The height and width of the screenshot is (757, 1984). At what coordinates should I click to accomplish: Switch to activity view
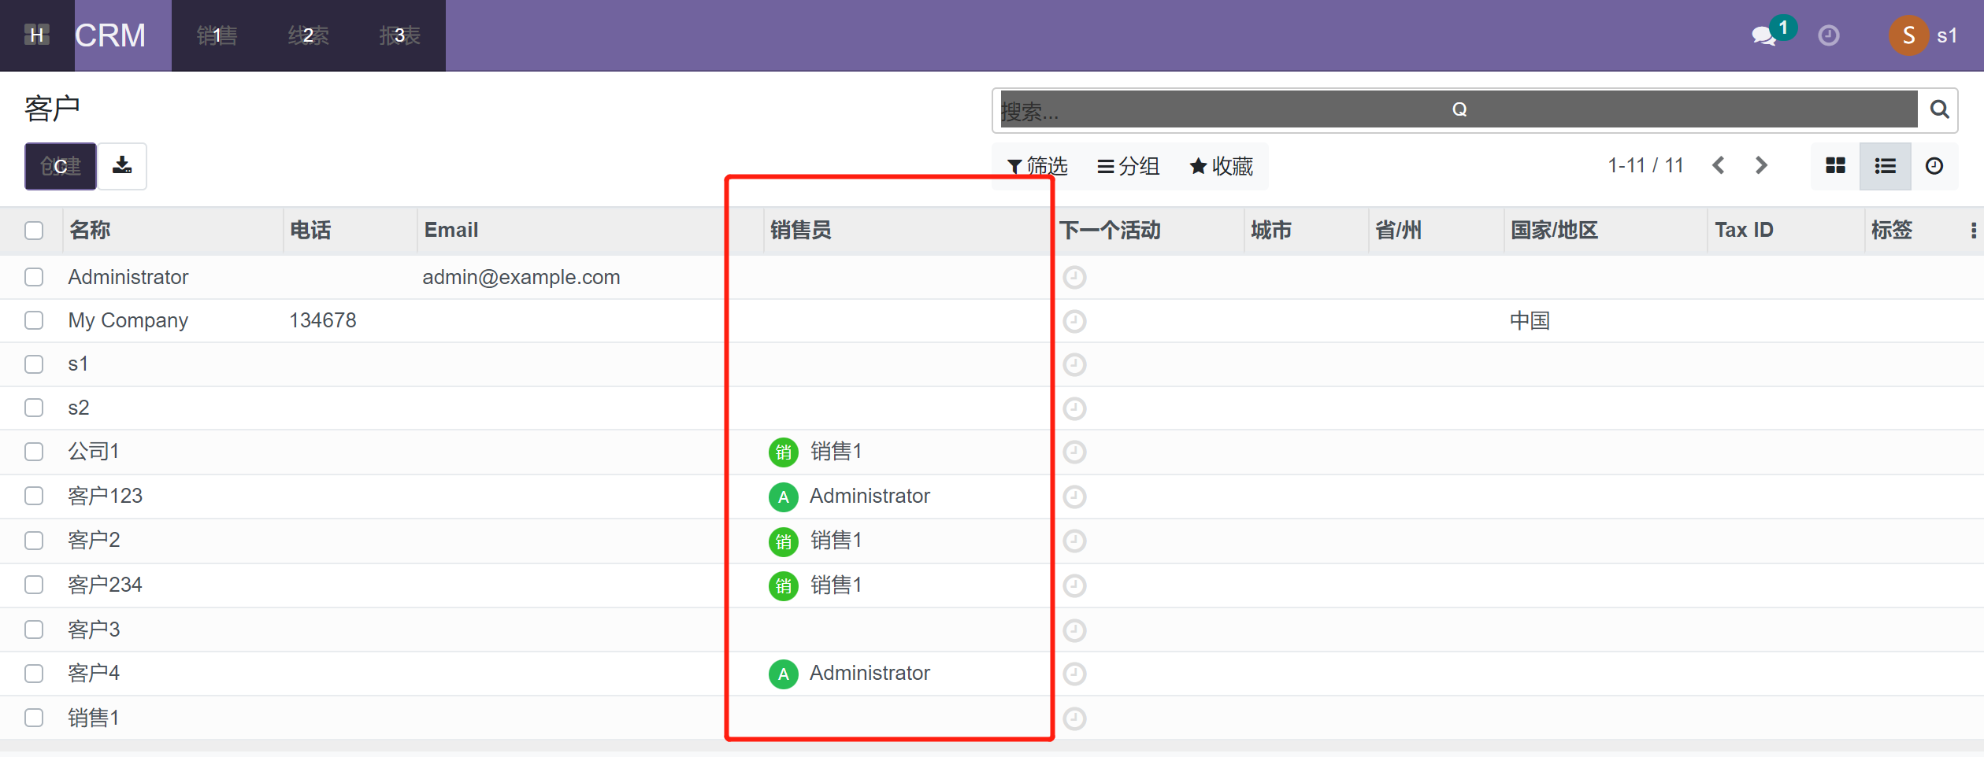pos(1934,166)
